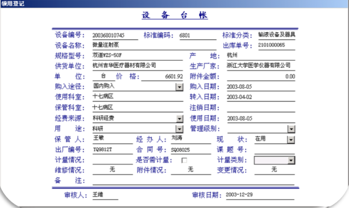The image size is (349, 208).
Task: Click the 变更情况 field 无
Action: tap(275, 170)
